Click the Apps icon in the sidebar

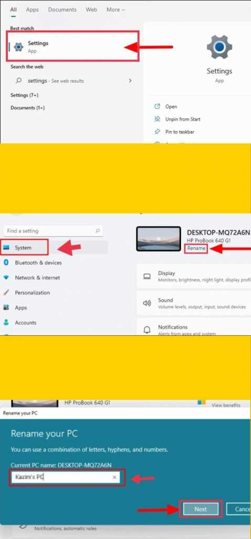point(6,307)
